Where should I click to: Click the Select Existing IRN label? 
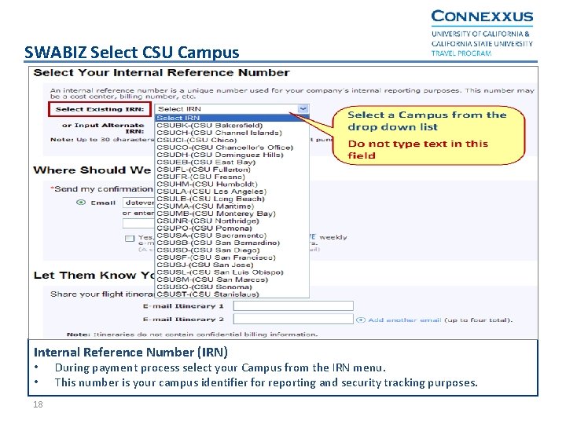tap(100, 109)
